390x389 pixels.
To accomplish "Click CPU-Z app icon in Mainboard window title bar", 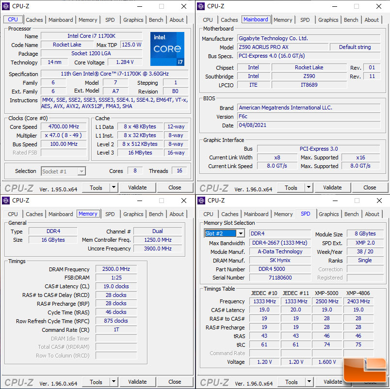I will click(x=201, y=6).
